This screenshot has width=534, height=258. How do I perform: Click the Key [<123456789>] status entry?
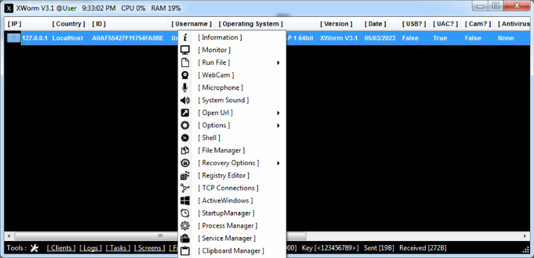(330, 248)
